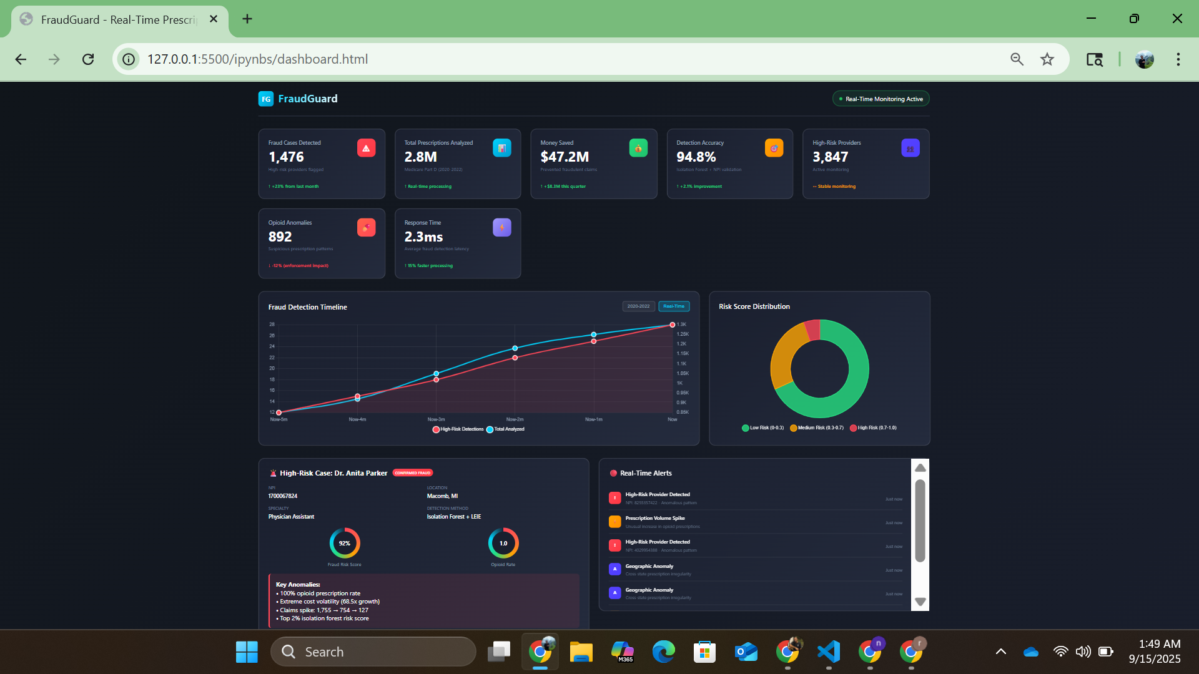This screenshot has height=674, width=1199.
Task: Toggle Total Analyzed legend in timeline chart
Action: 506,429
